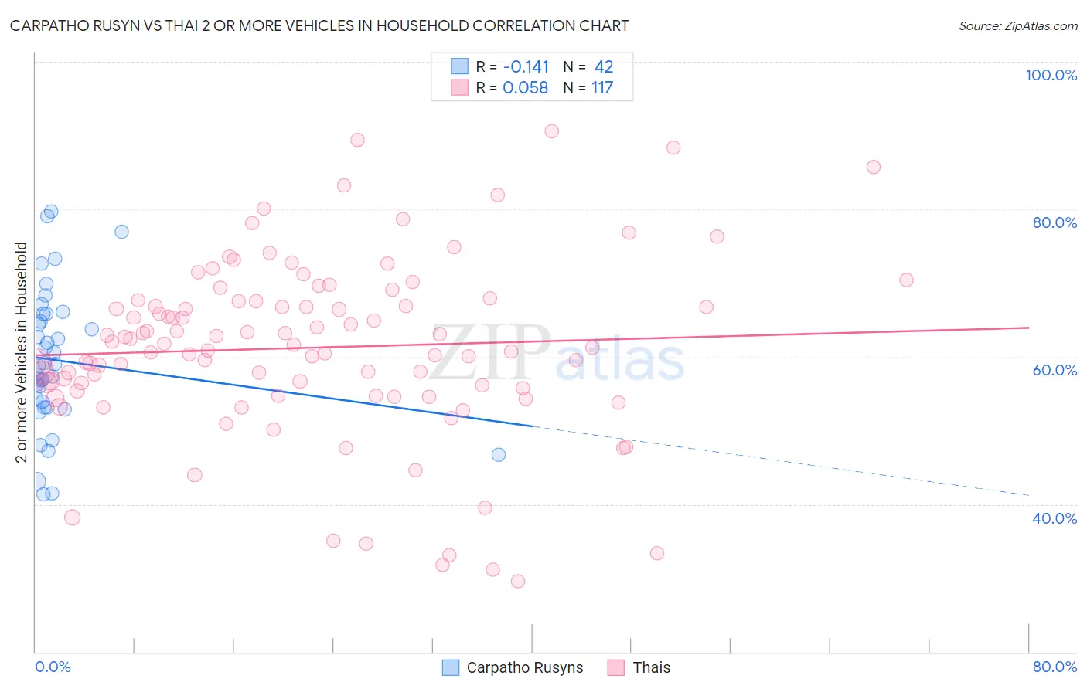This screenshot has width=1087, height=689.
Task: Click the 40.0% y-axis label
Action: coord(1055,518)
